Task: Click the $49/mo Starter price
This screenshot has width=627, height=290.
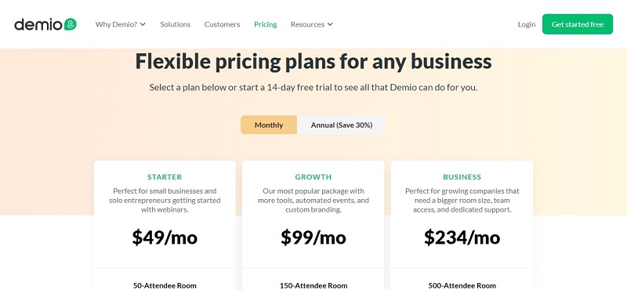Action: [x=165, y=237]
